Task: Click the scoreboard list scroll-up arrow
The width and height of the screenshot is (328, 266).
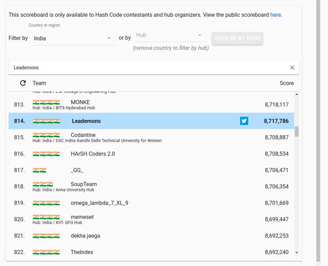Action: coord(297,94)
